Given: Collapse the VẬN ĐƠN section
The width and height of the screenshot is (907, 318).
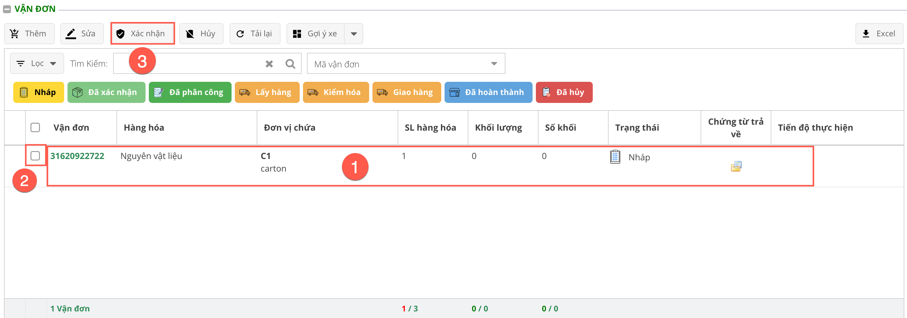Looking at the screenshot, I should pos(7,9).
